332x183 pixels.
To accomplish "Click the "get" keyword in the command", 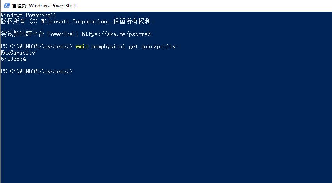I will point(133,46).
